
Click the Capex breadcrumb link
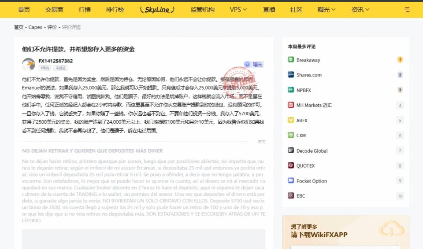(35, 27)
